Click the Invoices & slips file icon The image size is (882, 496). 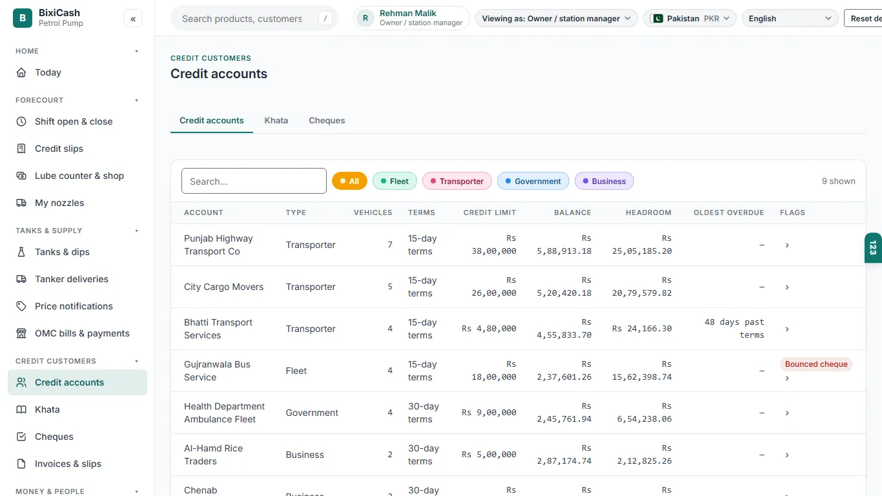coord(21,464)
